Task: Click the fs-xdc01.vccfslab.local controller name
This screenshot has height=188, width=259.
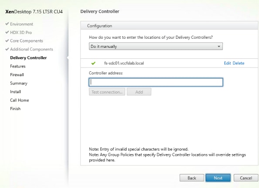Action: (124, 63)
